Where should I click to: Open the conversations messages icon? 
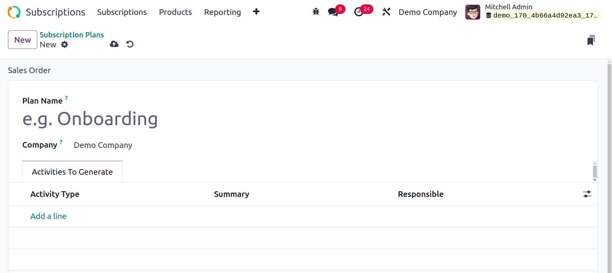tap(333, 12)
